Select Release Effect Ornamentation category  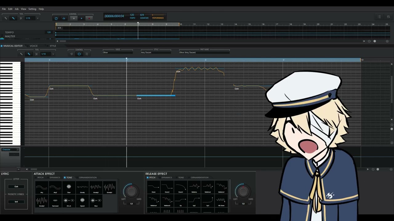click(x=199, y=177)
